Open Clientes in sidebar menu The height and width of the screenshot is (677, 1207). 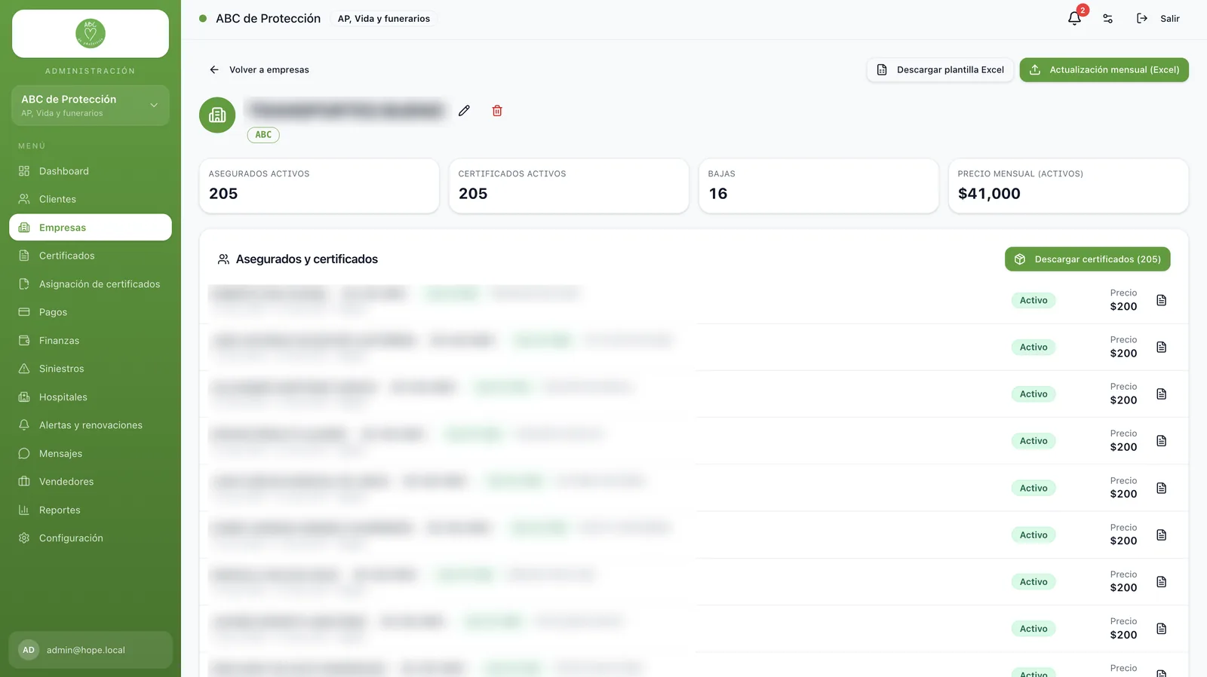pos(91,199)
